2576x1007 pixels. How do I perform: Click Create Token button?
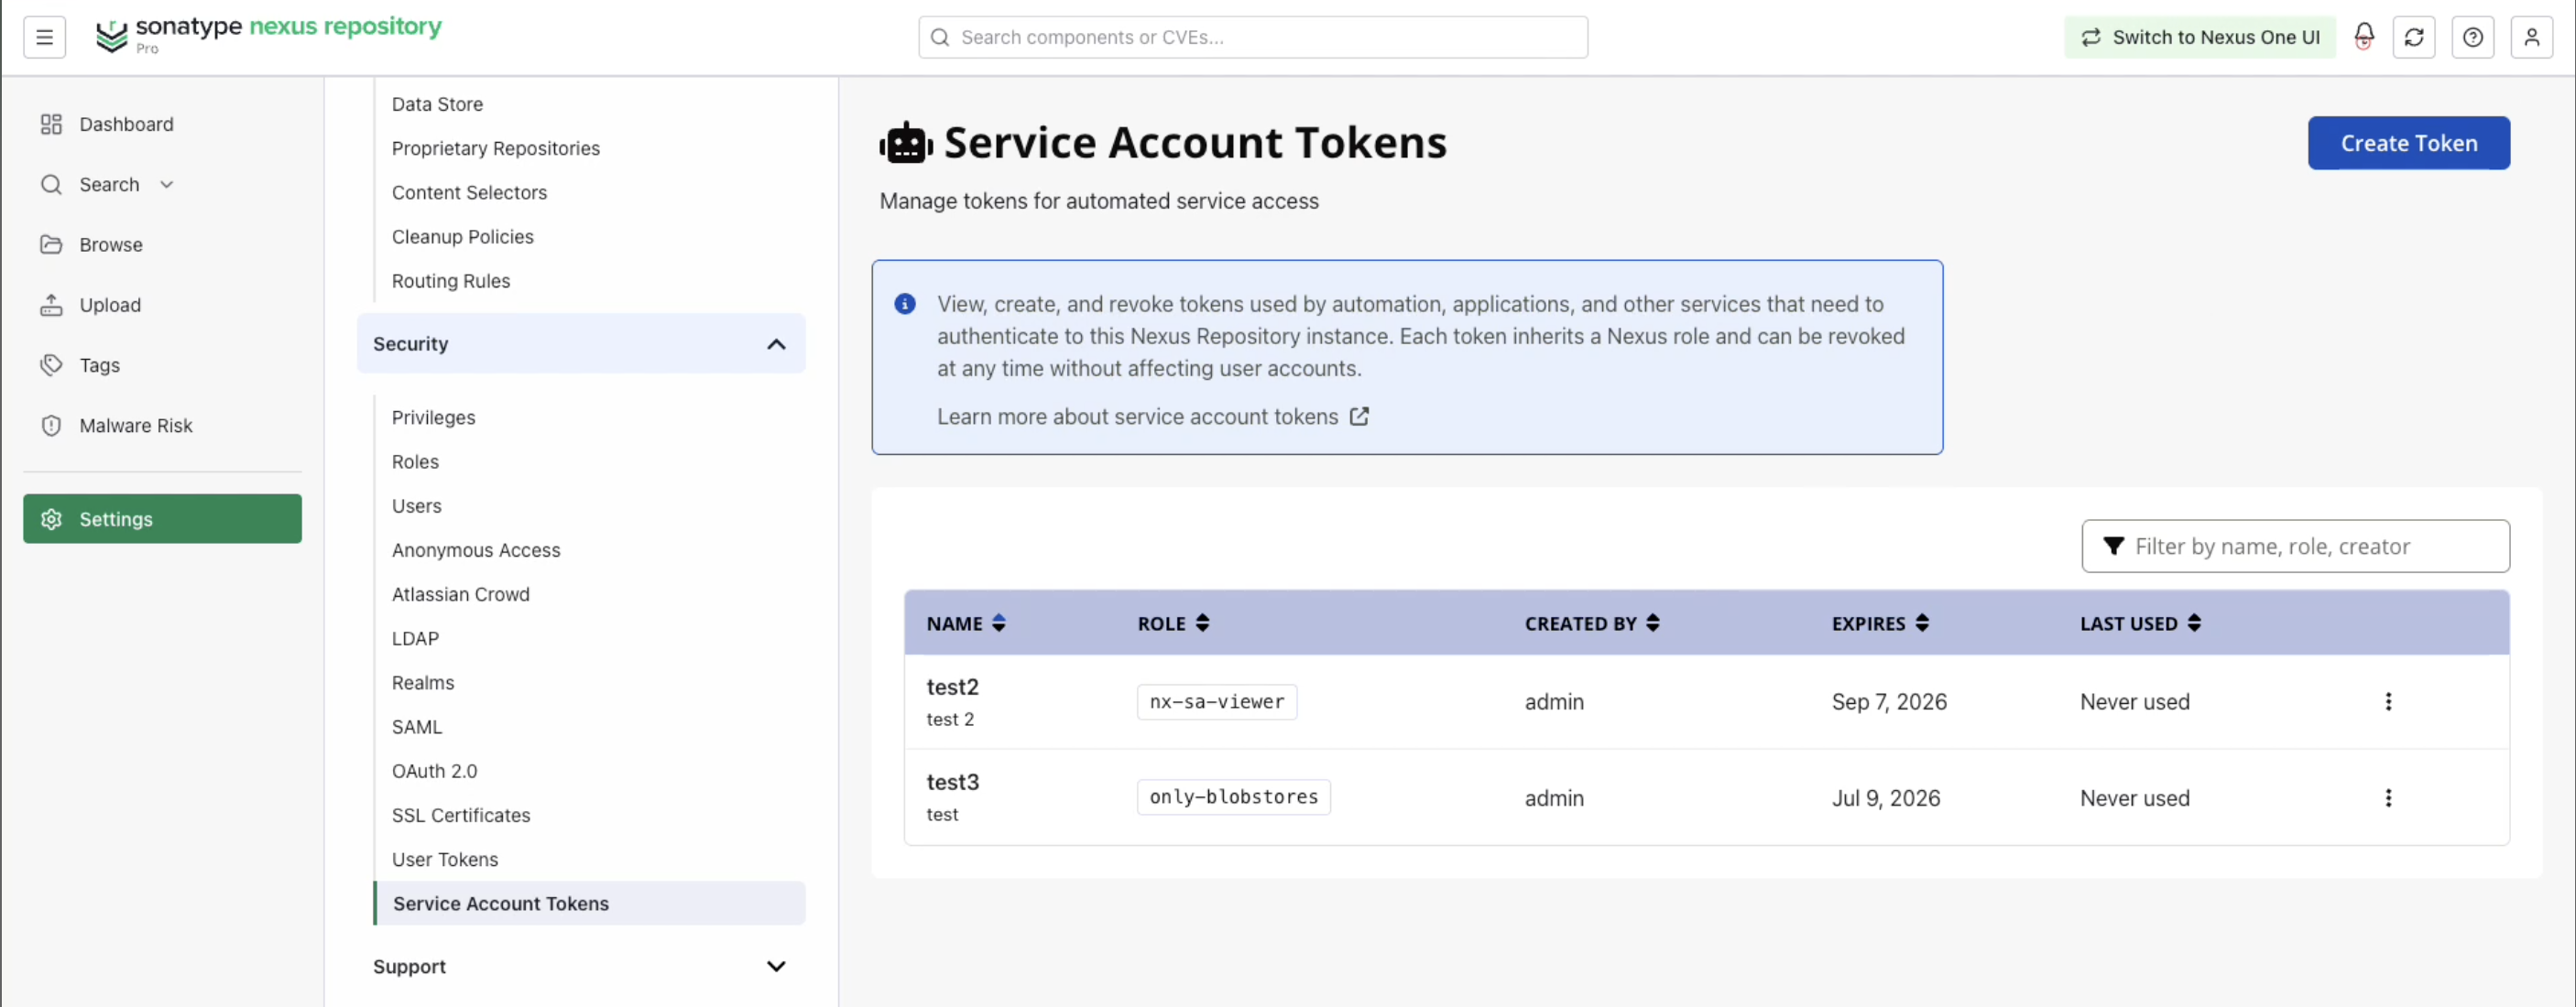[2408, 143]
